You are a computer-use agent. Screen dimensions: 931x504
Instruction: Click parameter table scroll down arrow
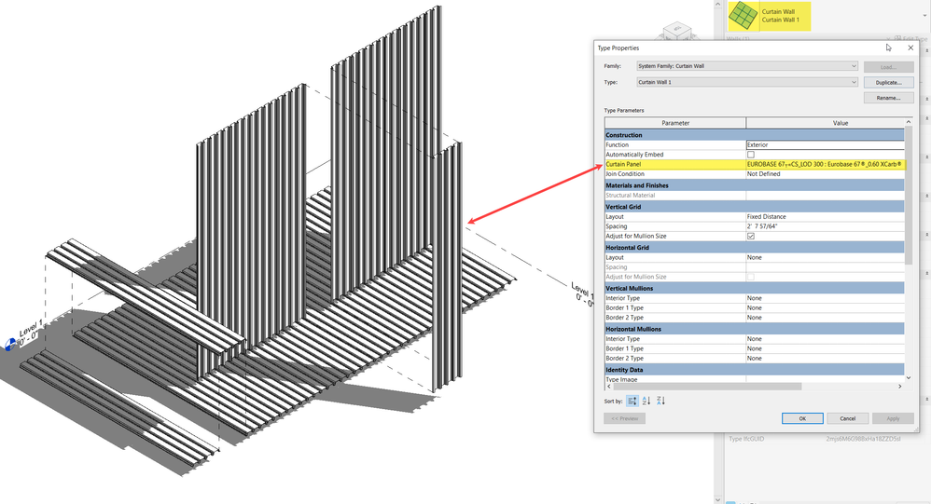point(909,377)
